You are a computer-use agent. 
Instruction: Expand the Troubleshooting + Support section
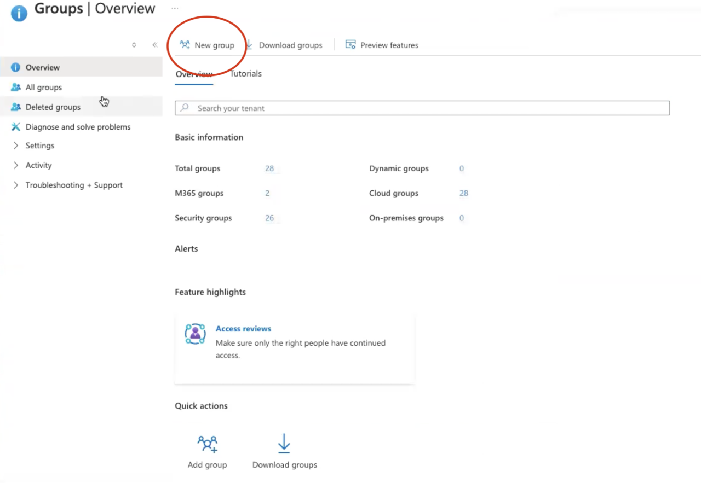point(16,185)
